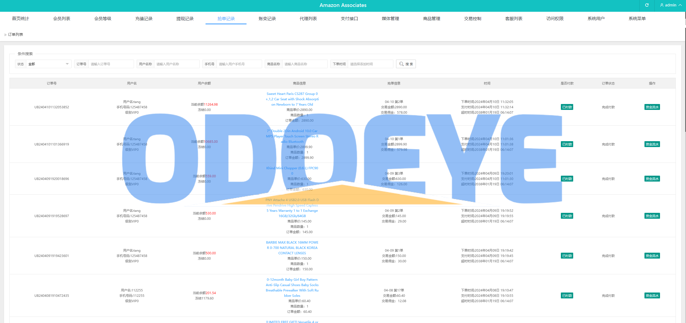Click order number UB2404091920018696

pos(52,179)
